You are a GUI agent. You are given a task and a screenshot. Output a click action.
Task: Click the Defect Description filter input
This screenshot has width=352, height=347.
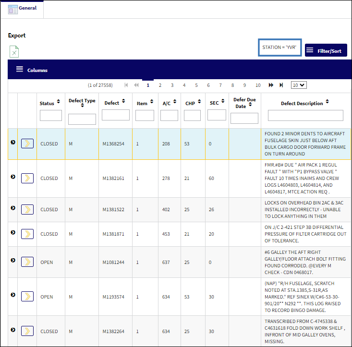[305, 115]
